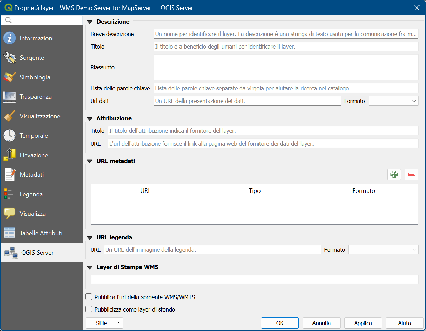
Task: Click into the Riassunto text area
Action: [286, 67]
